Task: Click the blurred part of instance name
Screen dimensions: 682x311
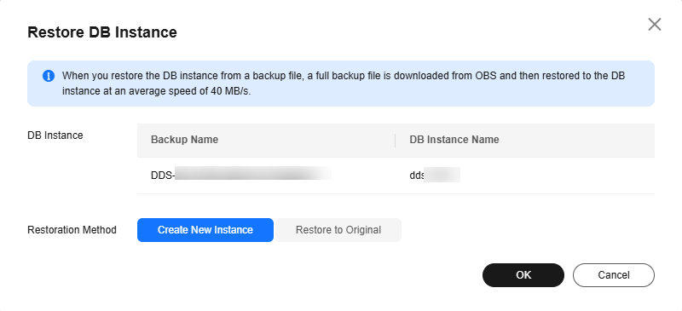Action: coord(442,175)
